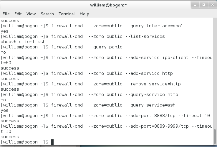Open the Help menu

tap(85, 14)
